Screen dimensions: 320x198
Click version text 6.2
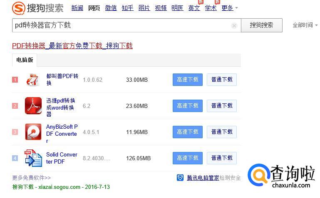click(x=87, y=106)
